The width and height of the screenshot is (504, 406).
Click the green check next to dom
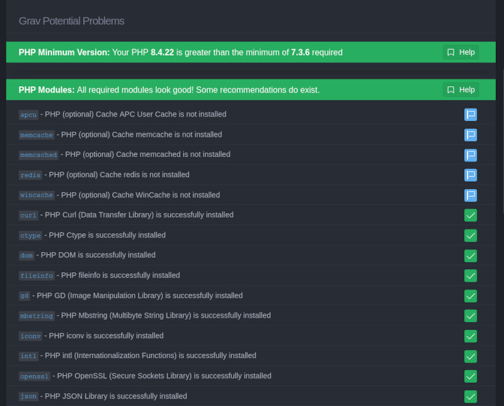click(470, 256)
